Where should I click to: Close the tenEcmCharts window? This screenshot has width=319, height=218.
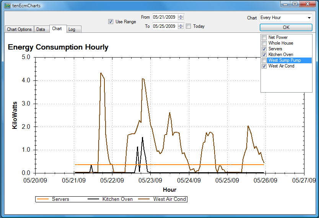pos(308,4)
